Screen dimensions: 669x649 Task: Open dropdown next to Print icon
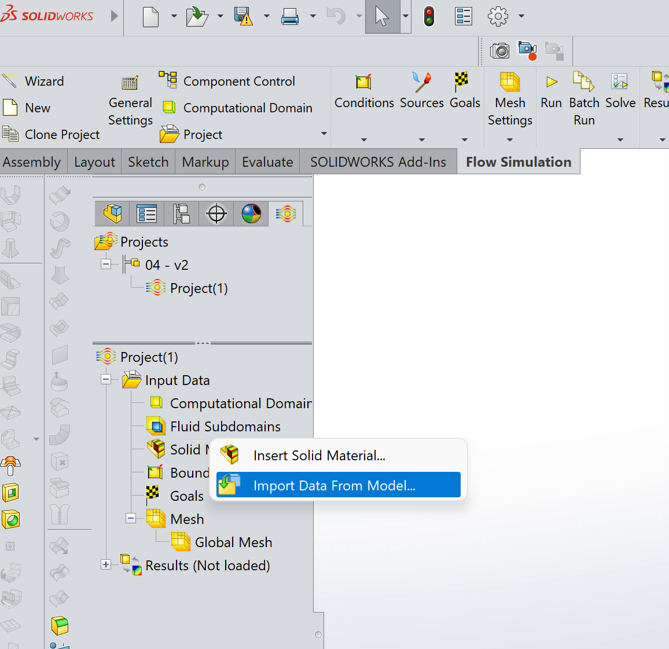[313, 16]
